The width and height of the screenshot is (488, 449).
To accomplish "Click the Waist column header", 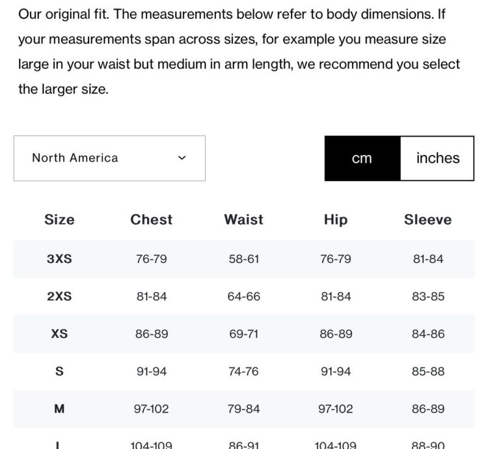I will coord(244,220).
